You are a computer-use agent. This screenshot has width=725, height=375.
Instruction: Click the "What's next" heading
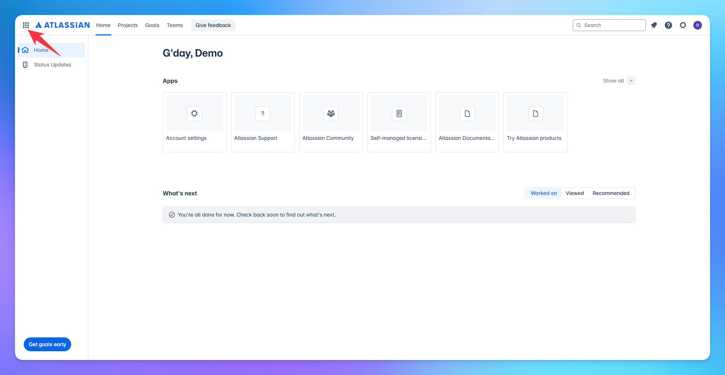coord(180,193)
